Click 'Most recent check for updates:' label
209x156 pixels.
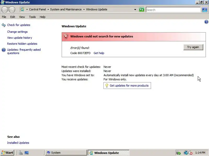click(x=81, y=67)
